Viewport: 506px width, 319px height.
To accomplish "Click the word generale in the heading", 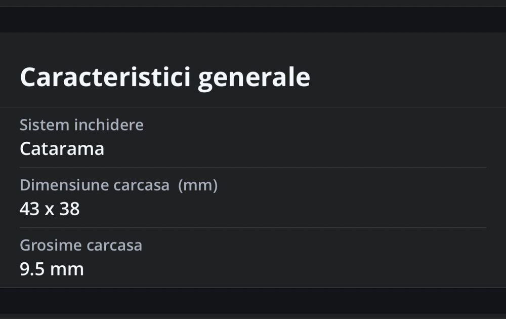I will coord(254,77).
